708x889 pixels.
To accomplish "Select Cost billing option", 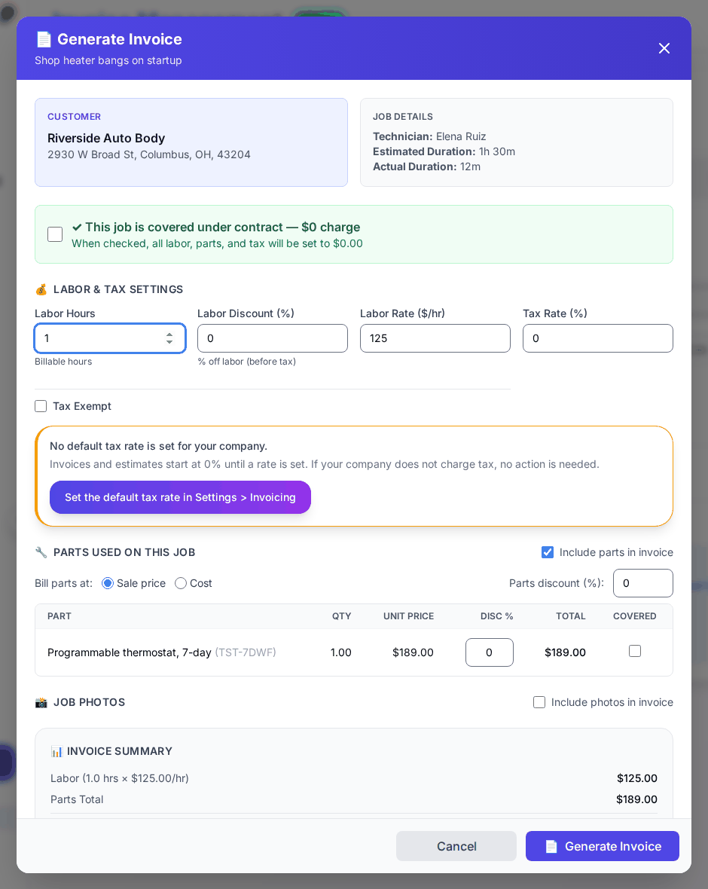I will point(181,583).
